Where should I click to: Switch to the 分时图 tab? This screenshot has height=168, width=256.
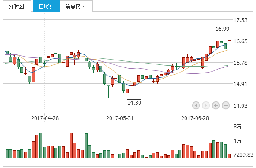click(17, 6)
